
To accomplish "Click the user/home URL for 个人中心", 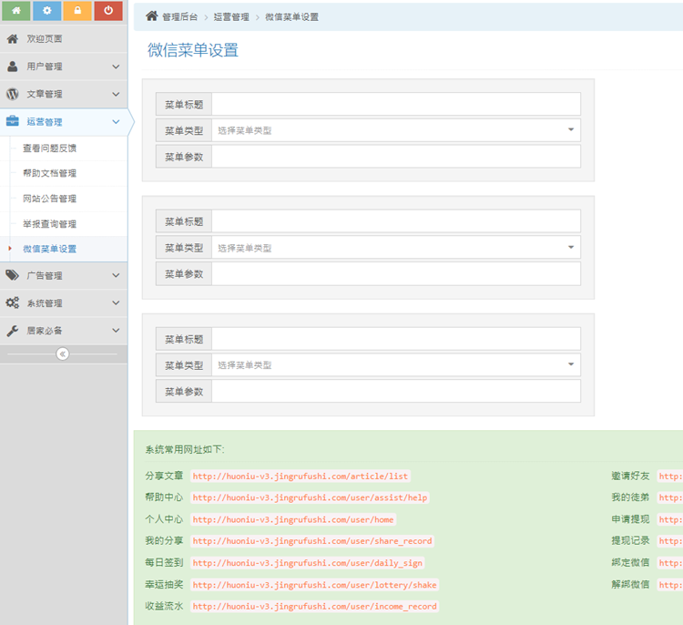I will [293, 519].
